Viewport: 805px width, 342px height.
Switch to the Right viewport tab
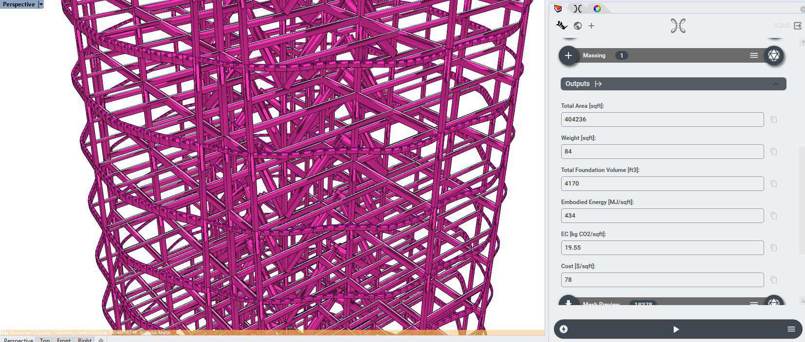[85, 340]
